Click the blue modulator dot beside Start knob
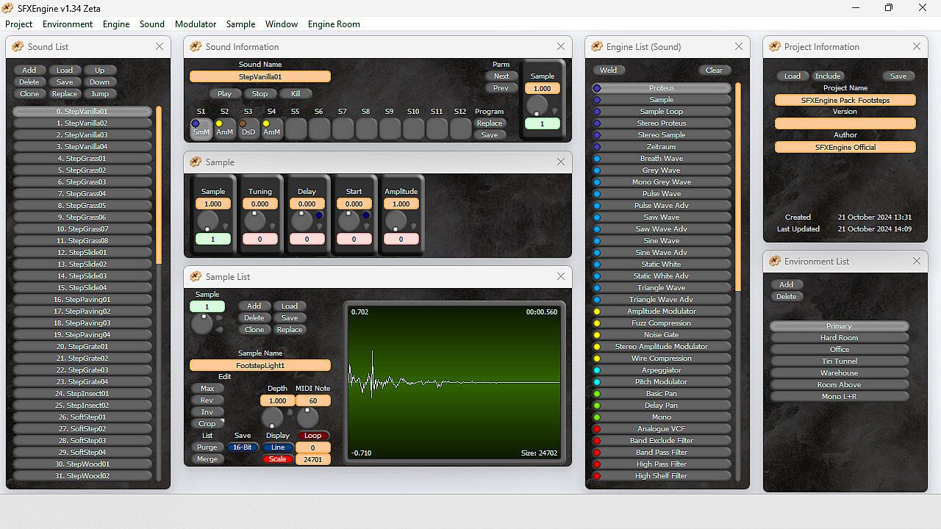The image size is (941, 529). pyautogui.click(x=366, y=215)
